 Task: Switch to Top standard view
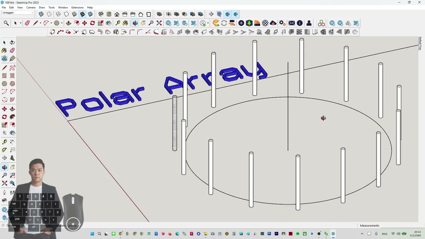tap(109, 14)
